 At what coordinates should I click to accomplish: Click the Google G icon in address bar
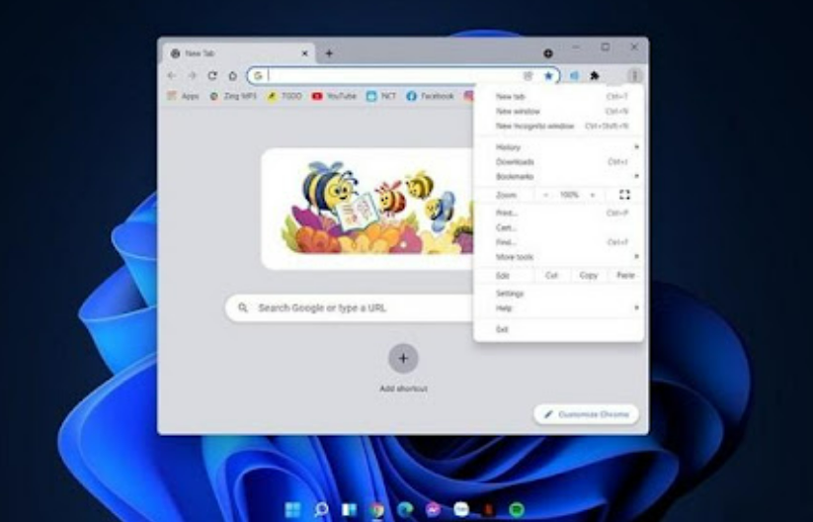click(x=258, y=76)
